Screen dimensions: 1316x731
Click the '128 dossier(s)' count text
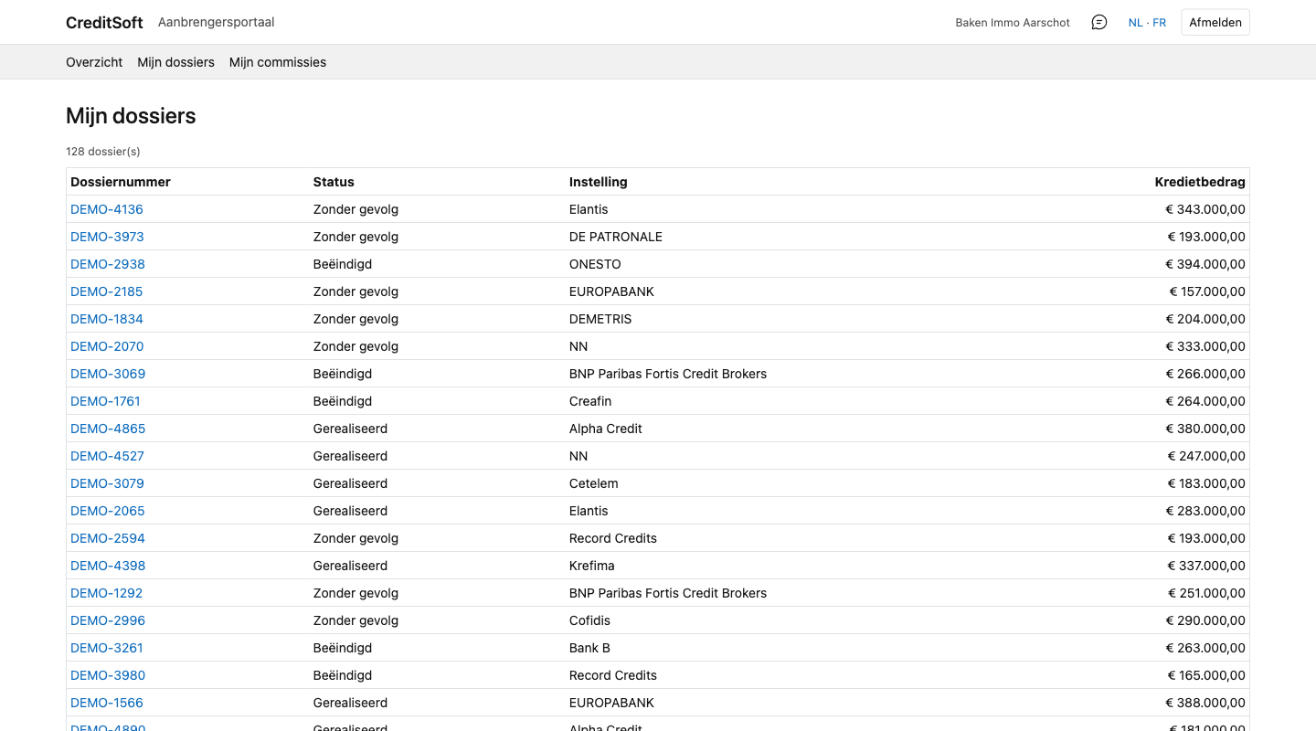[x=103, y=152]
